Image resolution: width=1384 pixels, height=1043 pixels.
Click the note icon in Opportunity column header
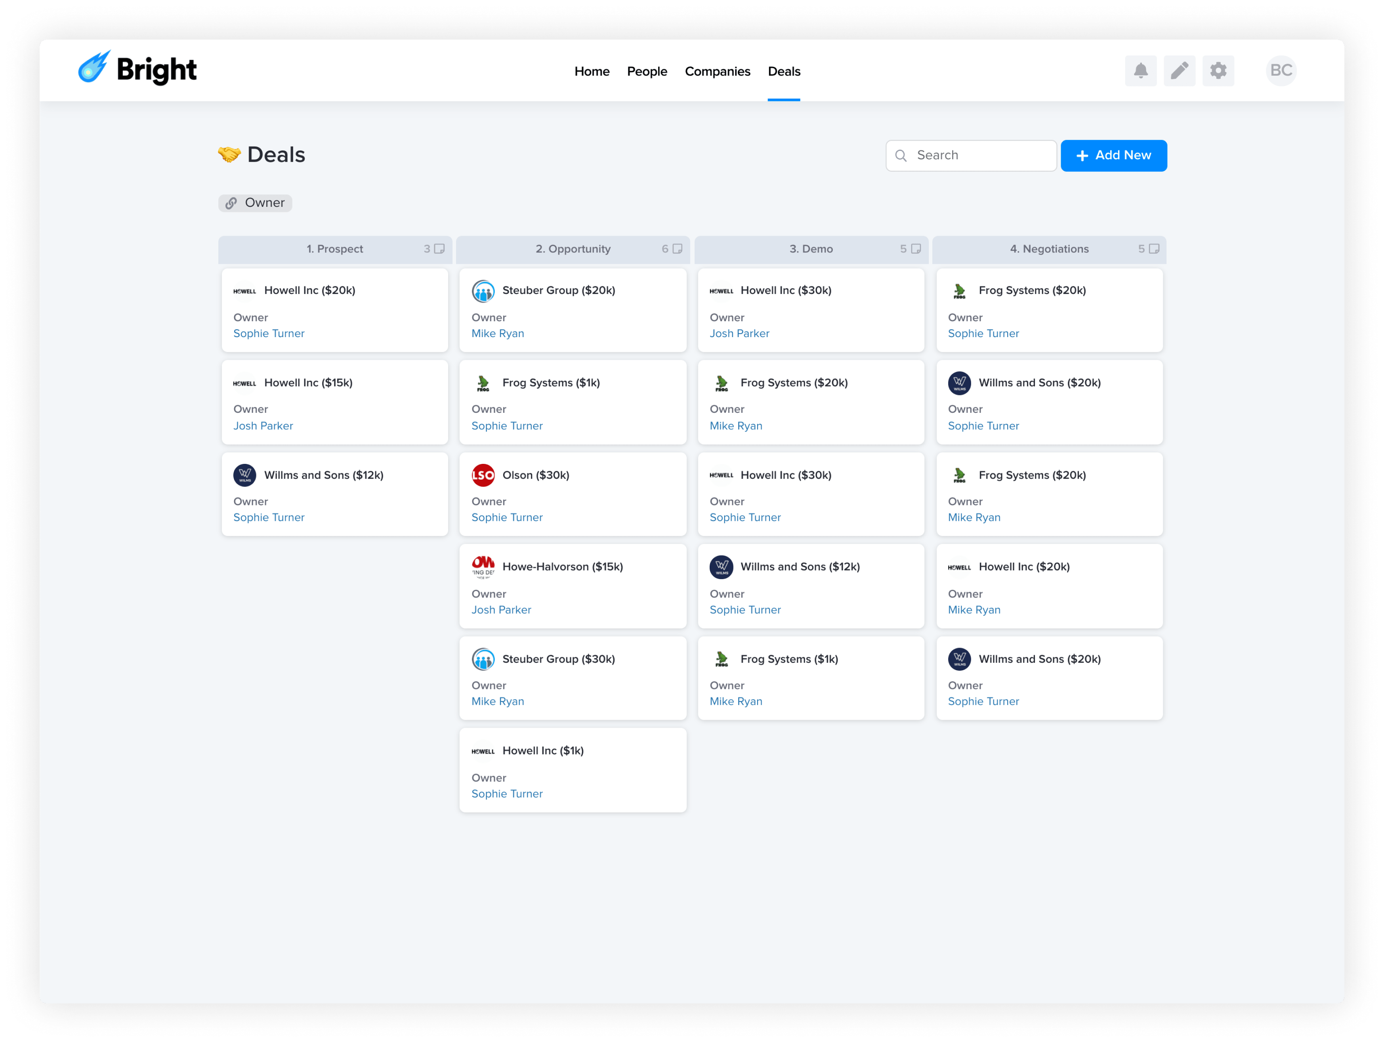click(678, 249)
